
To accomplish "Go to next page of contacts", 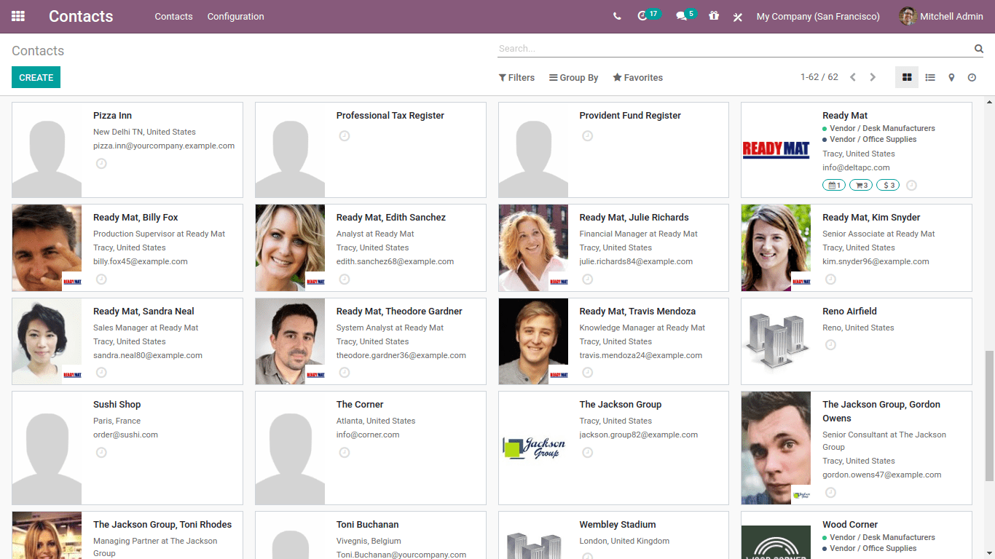I will coord(873,77).
